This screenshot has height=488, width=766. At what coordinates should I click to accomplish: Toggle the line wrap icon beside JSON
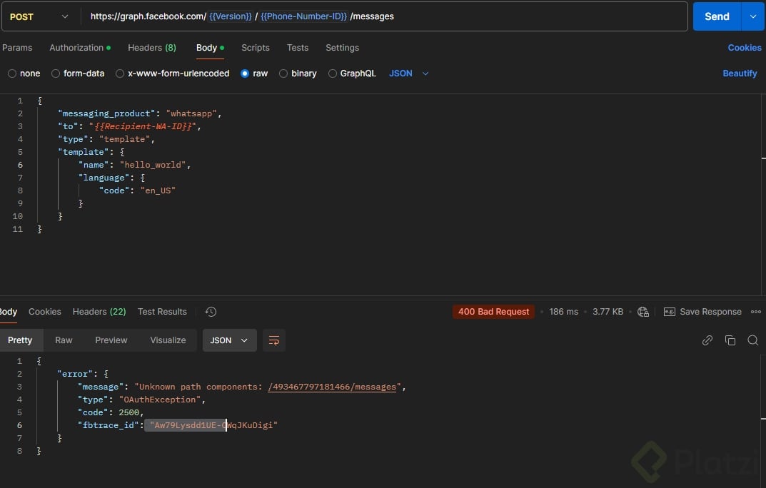pyautogui.click(x=274, y=340)
